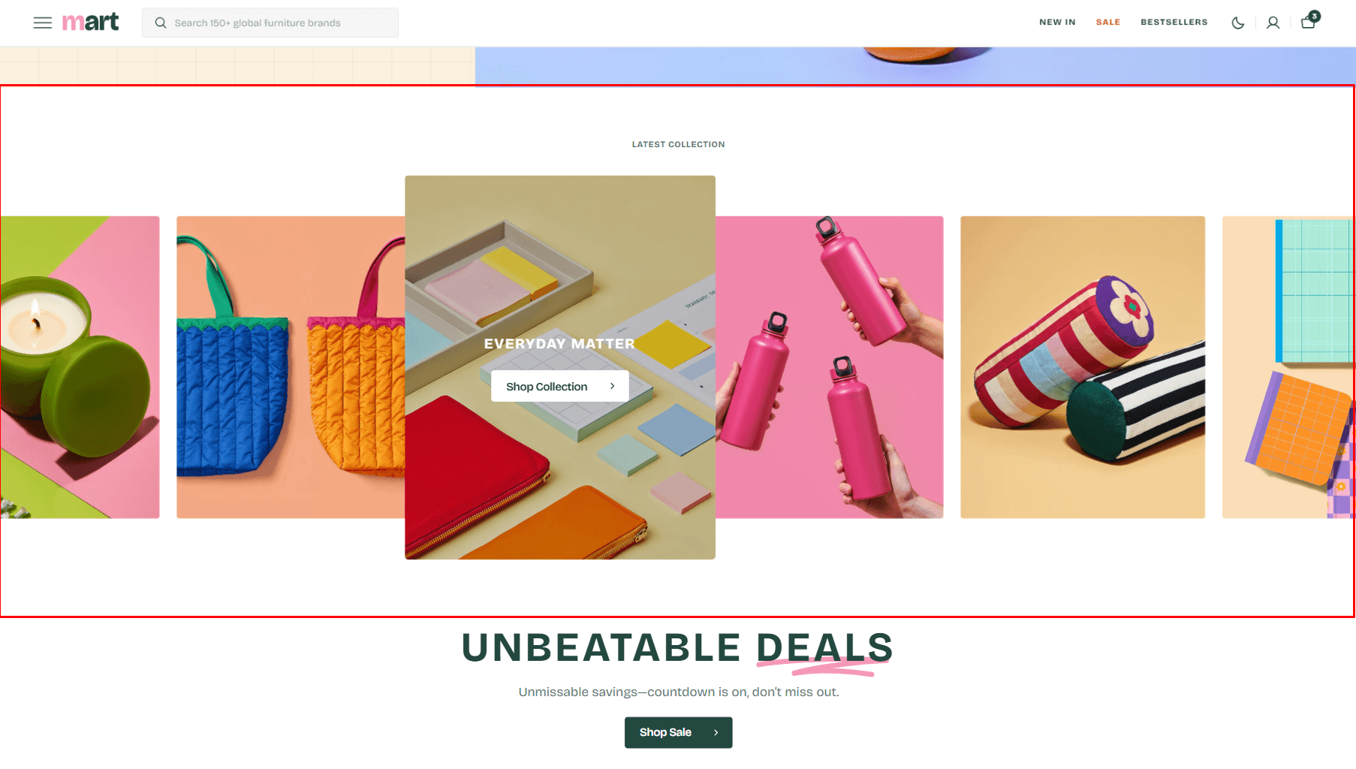Open the BESTSELLERS menu item
The image size is (1356, 769).
click(x=1174, y=23)
